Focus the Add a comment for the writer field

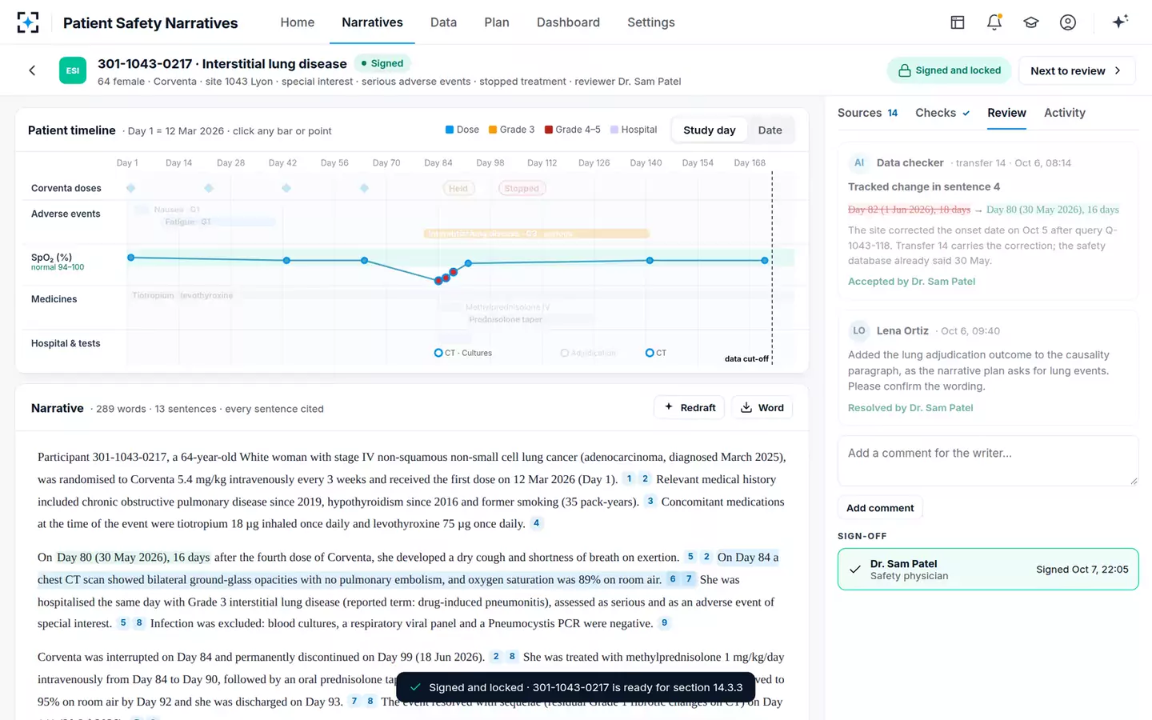[988, 460]
